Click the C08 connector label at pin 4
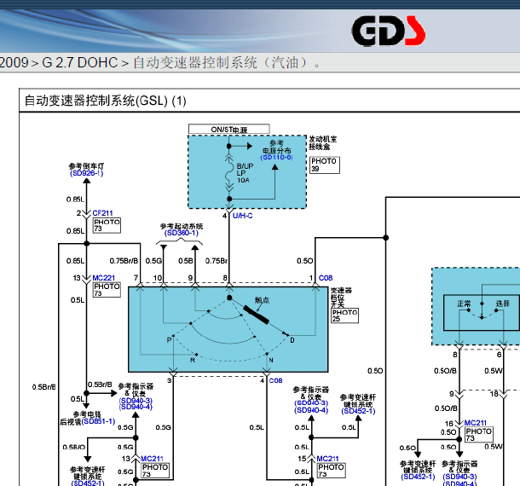 click(x=275, y=380)
